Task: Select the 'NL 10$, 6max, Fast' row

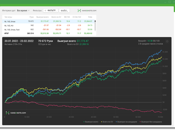Action: click(48, 29)
